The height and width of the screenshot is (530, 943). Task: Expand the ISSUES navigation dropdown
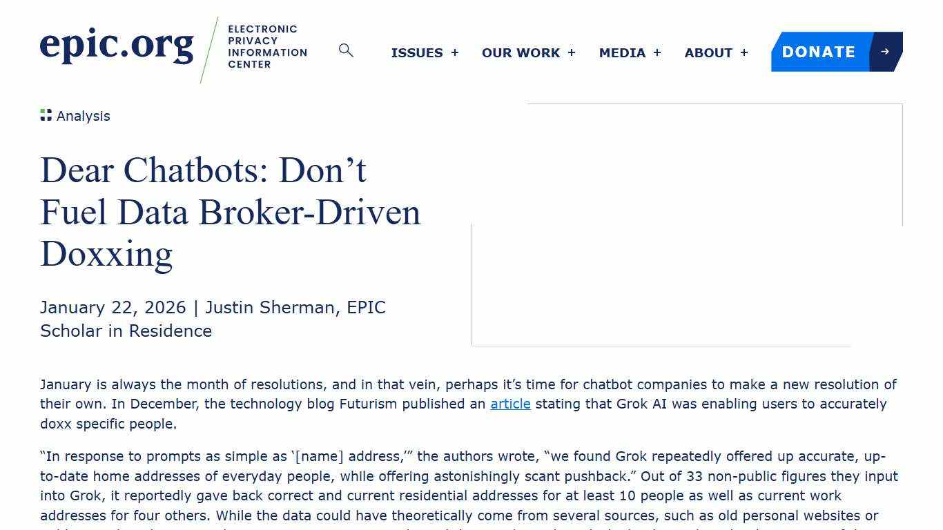pos(417,52)
